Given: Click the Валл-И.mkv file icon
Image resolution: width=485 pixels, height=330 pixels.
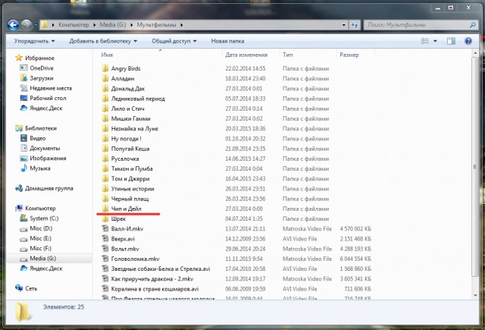Looking at the screenshot, I should coord(105,228).
